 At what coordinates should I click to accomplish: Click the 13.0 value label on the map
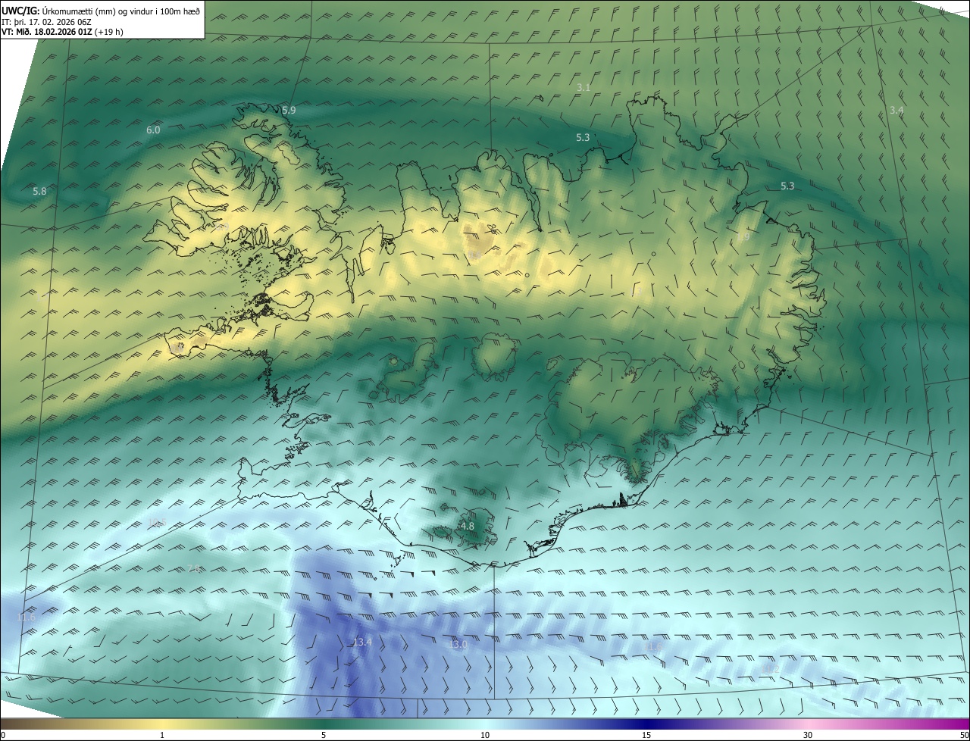pyautogui.click(x=458, y=645)
